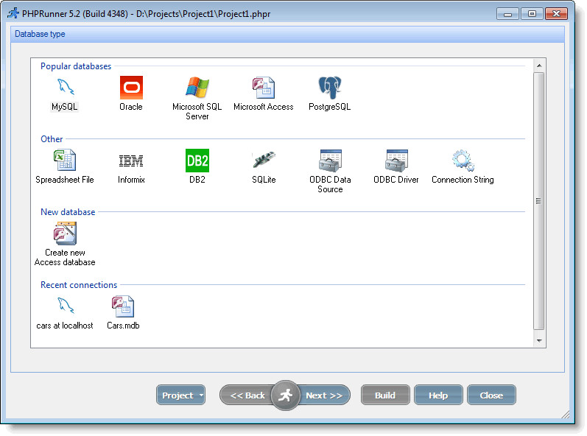Click the scrollbar down arrow
This screenshot has height=436, width=587.
[539, 340]
